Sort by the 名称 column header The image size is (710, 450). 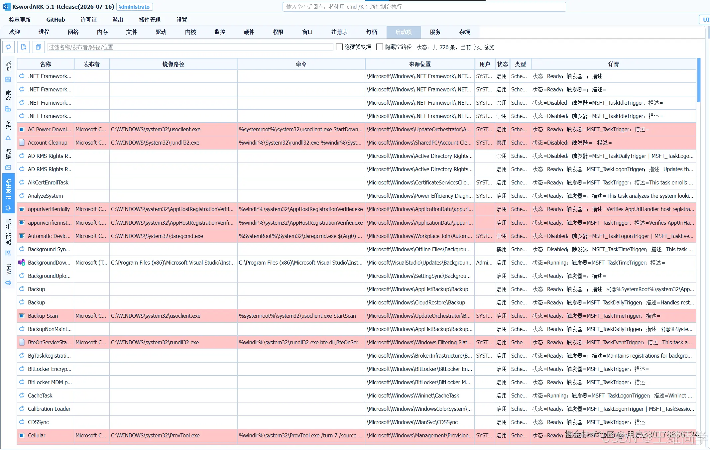click(46, 64)
